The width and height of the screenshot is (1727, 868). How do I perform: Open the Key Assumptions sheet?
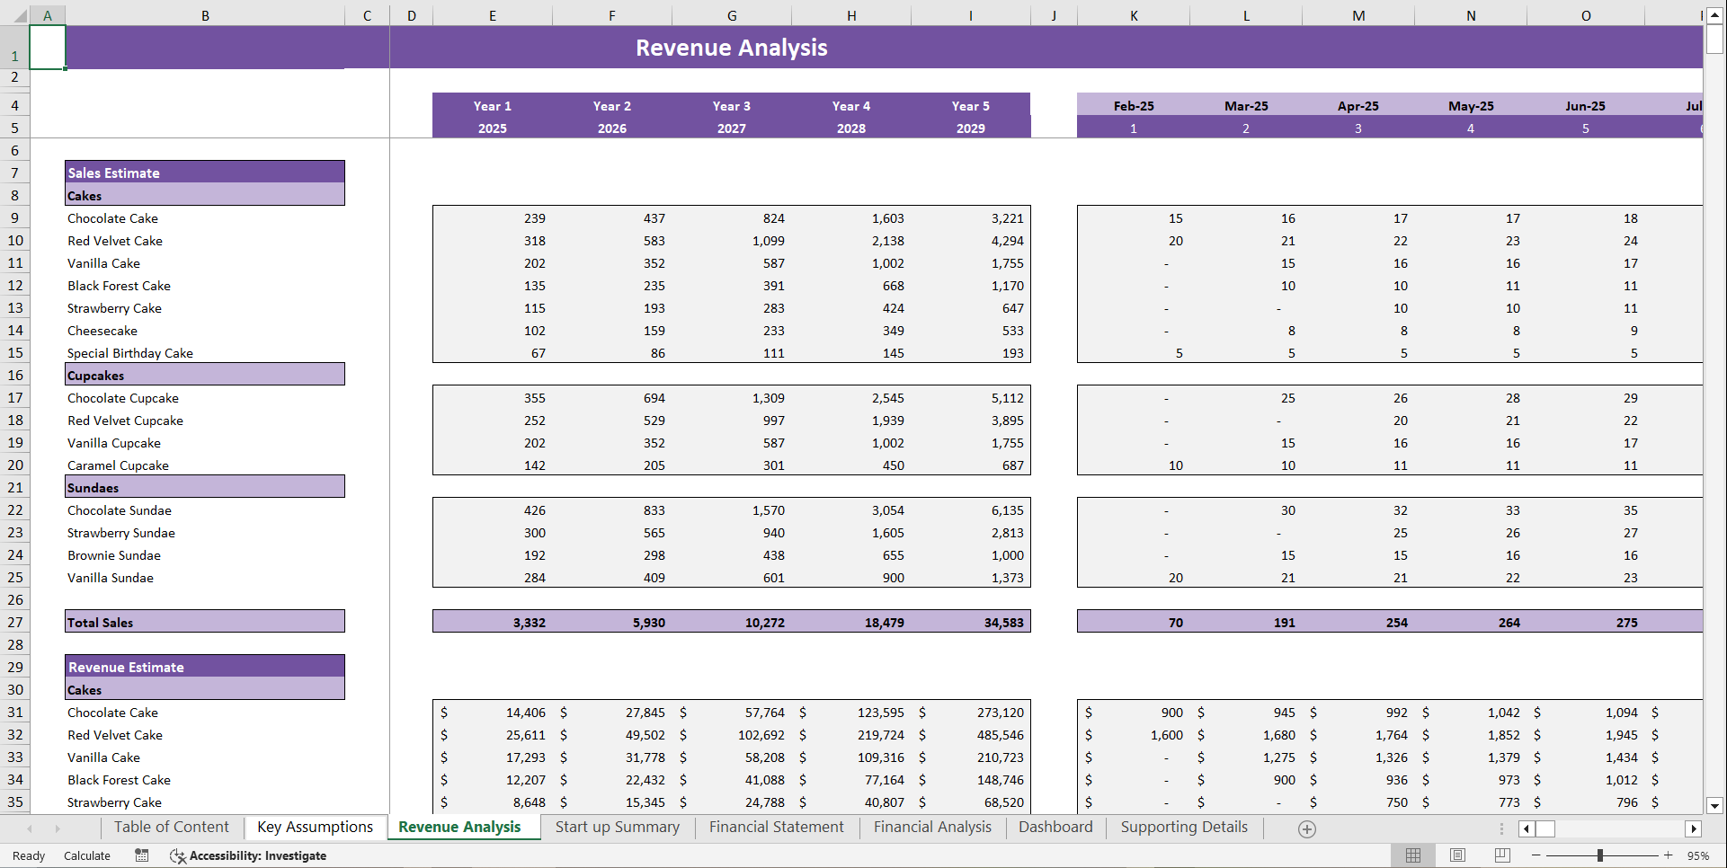(316, 827)
